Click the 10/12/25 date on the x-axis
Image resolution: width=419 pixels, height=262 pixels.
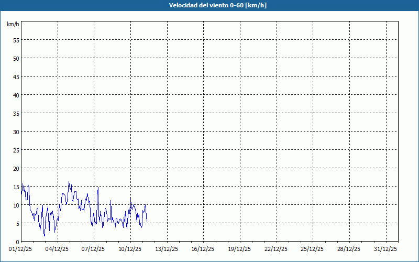pos(130,249)
